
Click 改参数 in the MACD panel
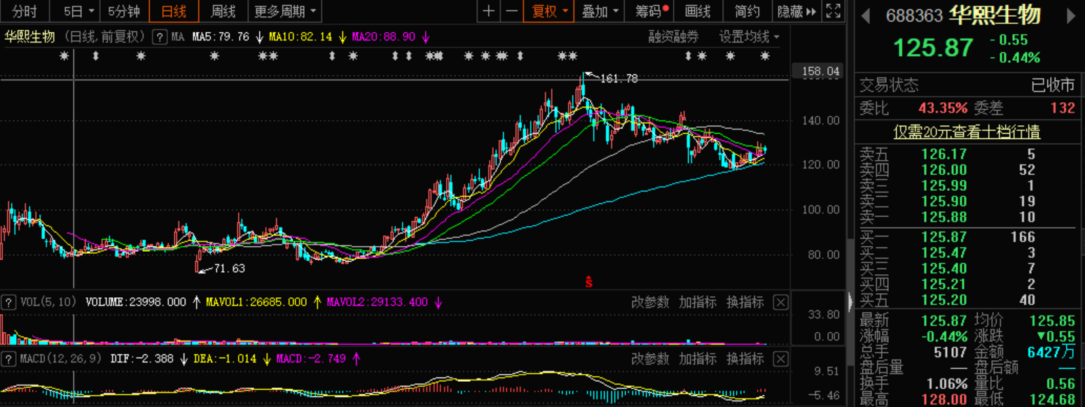[x=650, y=359]
